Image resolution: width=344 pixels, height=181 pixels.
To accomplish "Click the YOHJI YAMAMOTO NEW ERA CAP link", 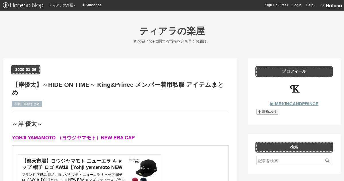I will 73,138.
